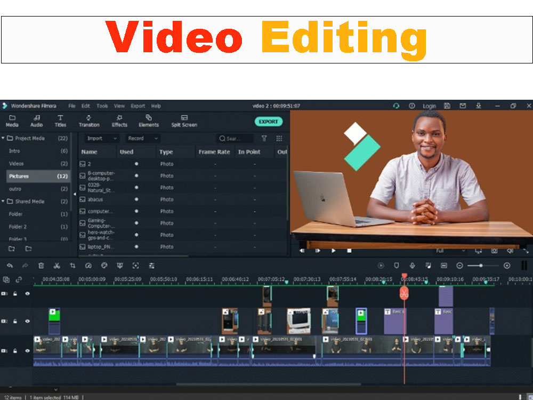Click the edit adjust sliders icon
Viewport: 533px width, 400px height.
[x=151, y=266]
